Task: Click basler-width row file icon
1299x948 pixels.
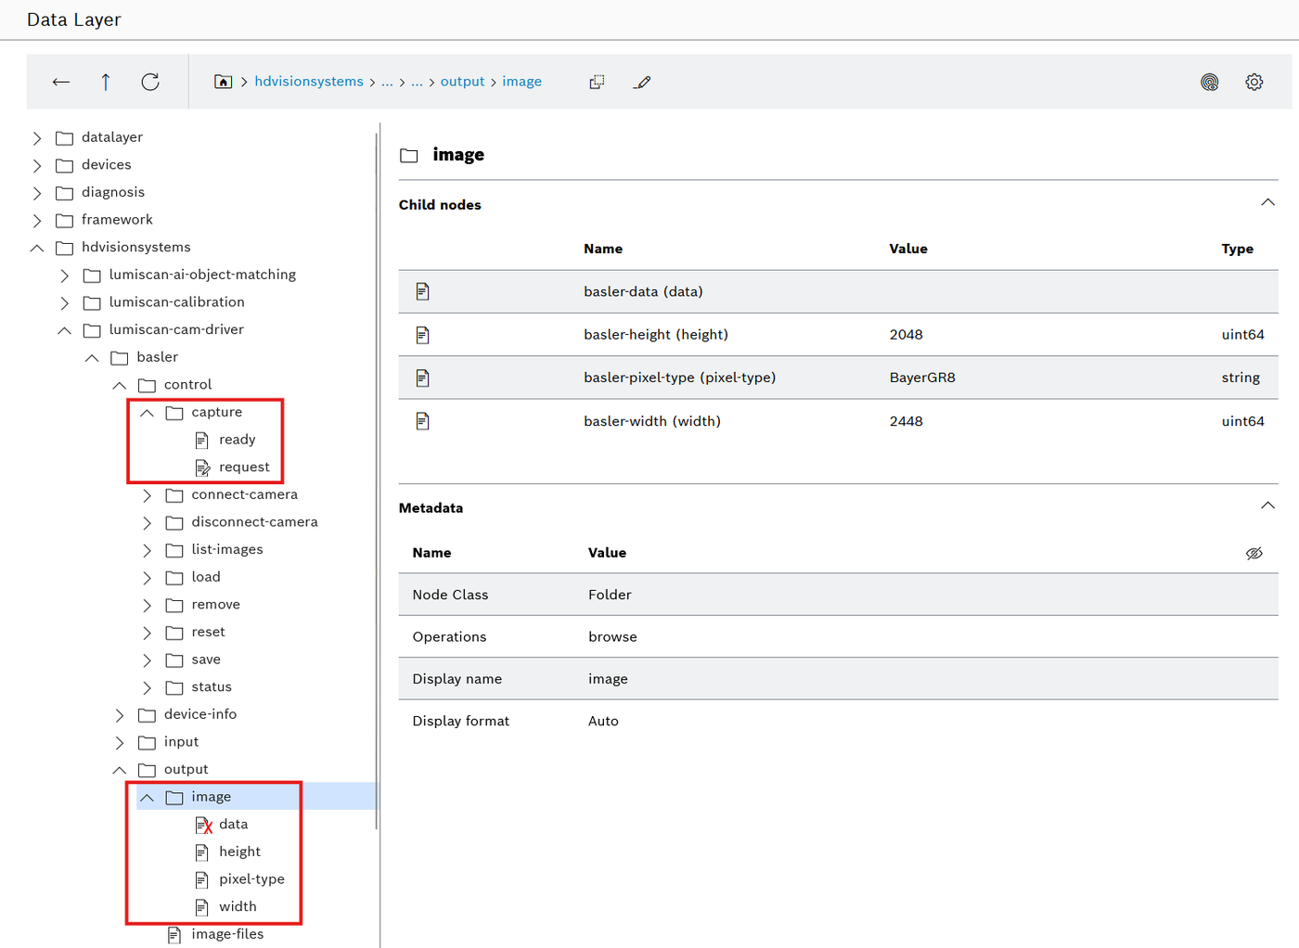Action: point(423,421)
